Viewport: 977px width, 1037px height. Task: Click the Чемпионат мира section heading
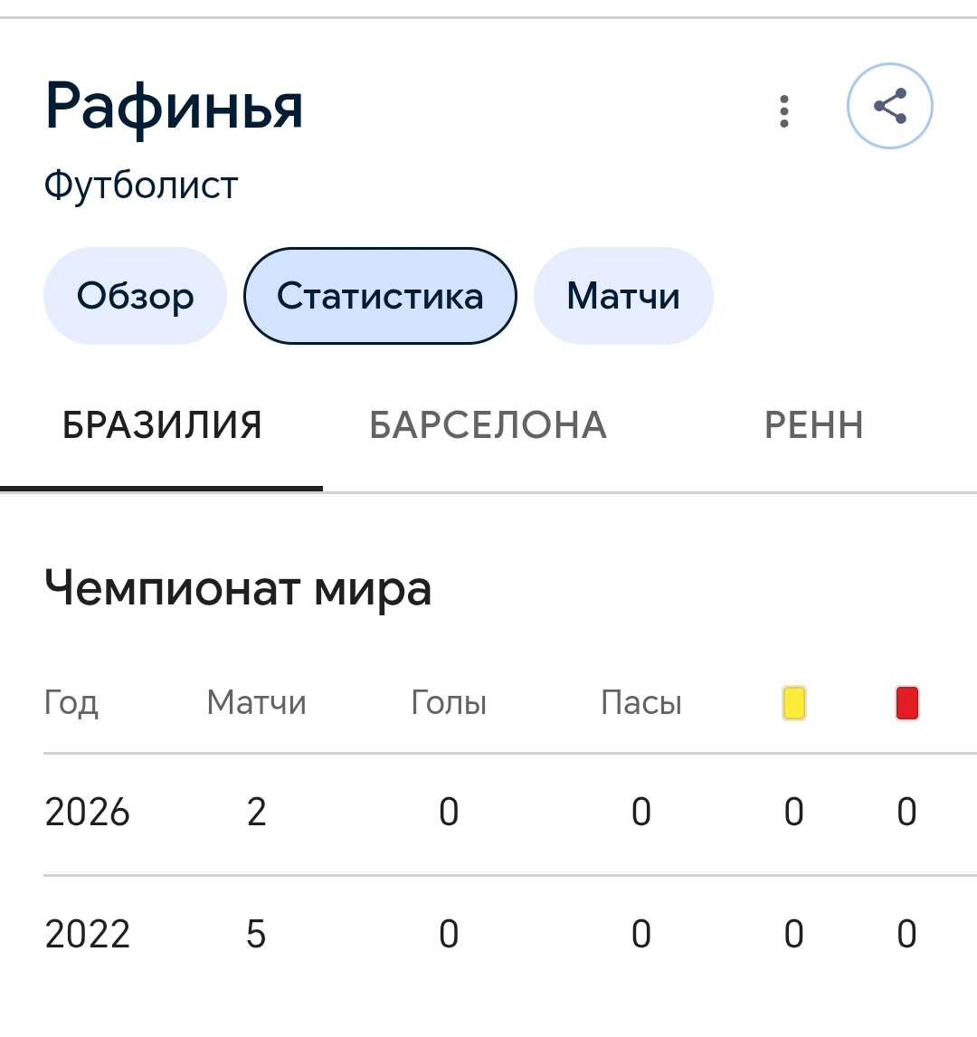238,589
